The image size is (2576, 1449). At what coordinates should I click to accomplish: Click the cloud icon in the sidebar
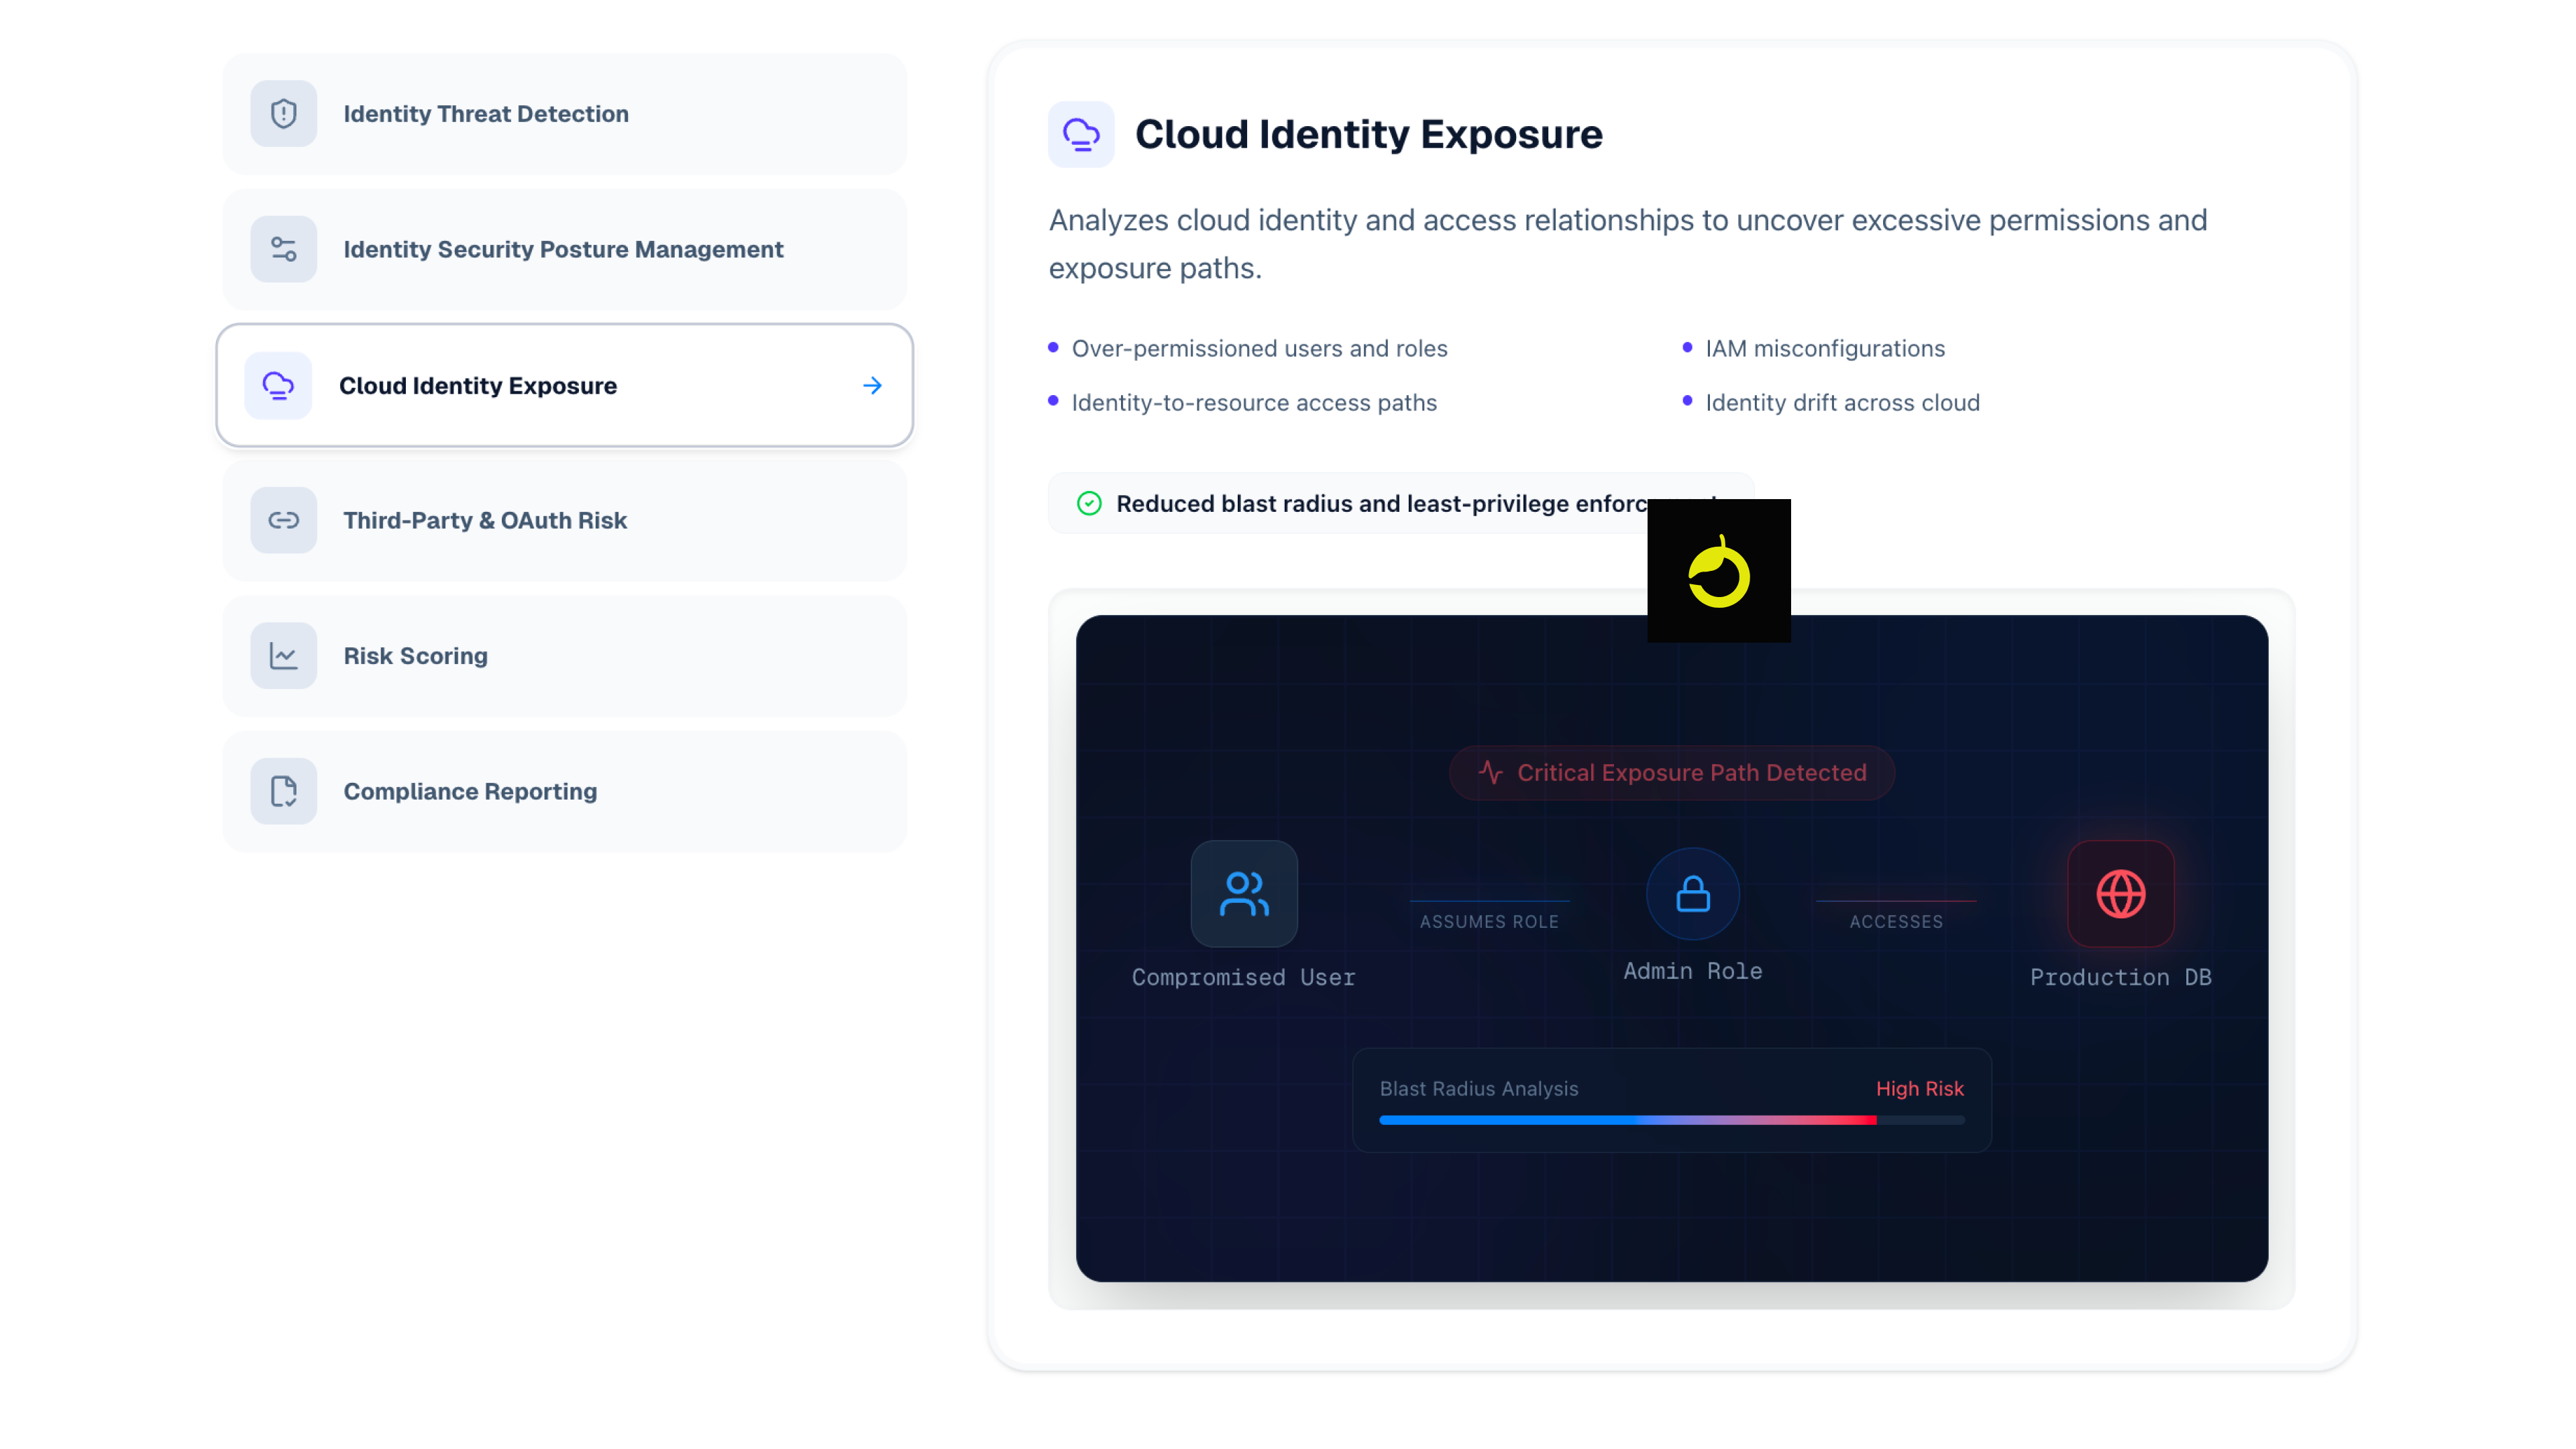coord(278,385)
